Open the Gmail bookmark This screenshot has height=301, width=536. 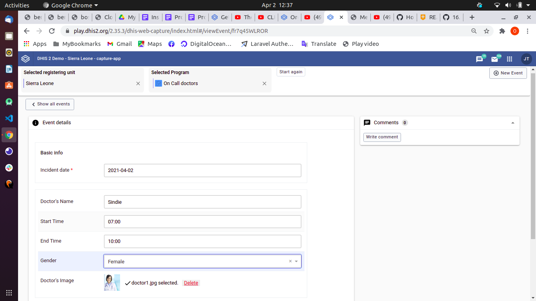pos(120,44)
